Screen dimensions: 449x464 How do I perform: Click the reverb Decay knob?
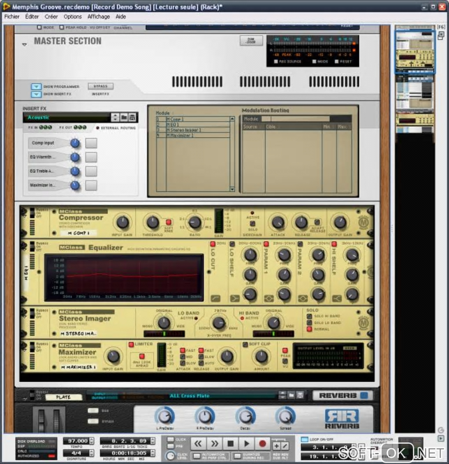tap(245, 416)
